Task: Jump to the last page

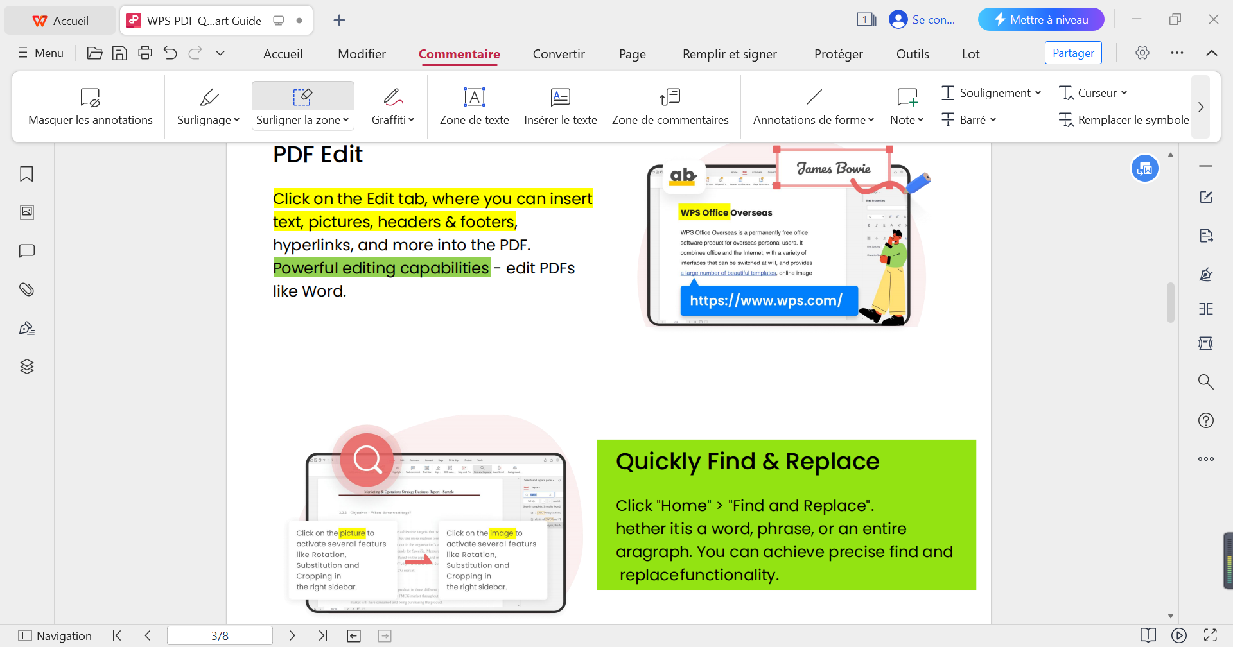Action: tap(323, 635)
